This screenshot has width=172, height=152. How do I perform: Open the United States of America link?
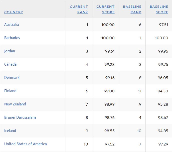click(26, 144)
